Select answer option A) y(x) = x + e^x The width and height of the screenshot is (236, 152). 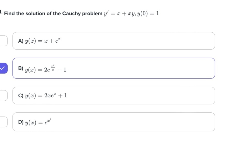click(114, 41)
